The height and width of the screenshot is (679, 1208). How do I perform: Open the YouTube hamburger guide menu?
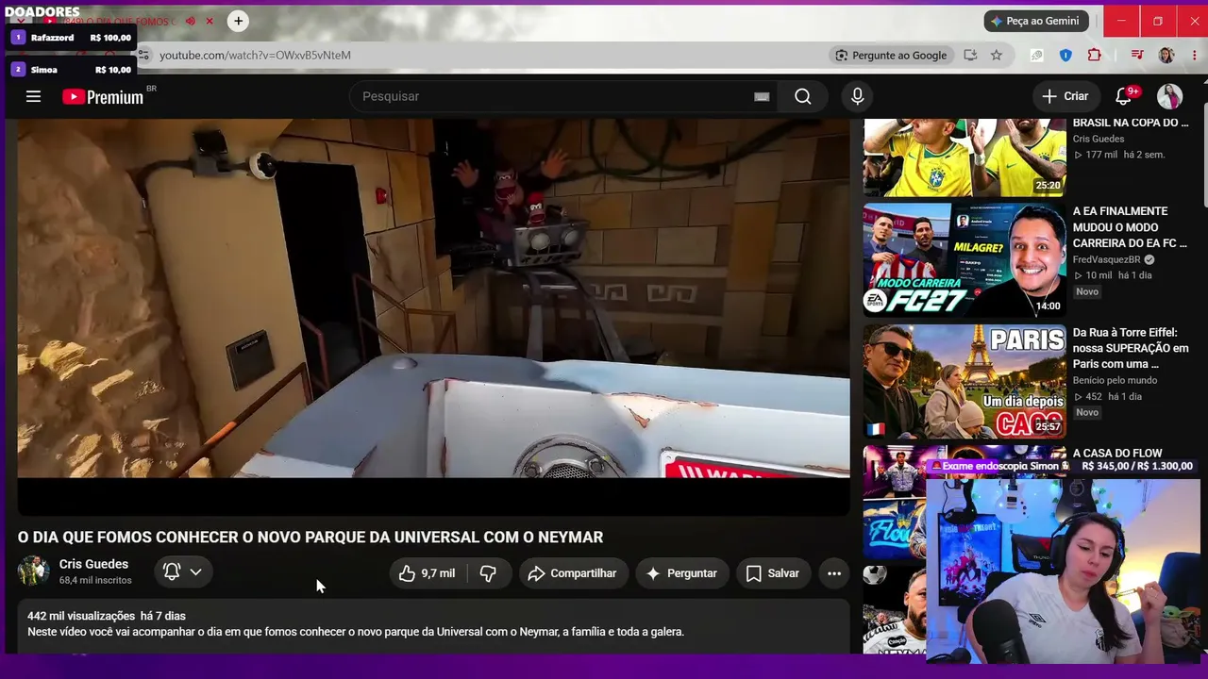[33, 96]
